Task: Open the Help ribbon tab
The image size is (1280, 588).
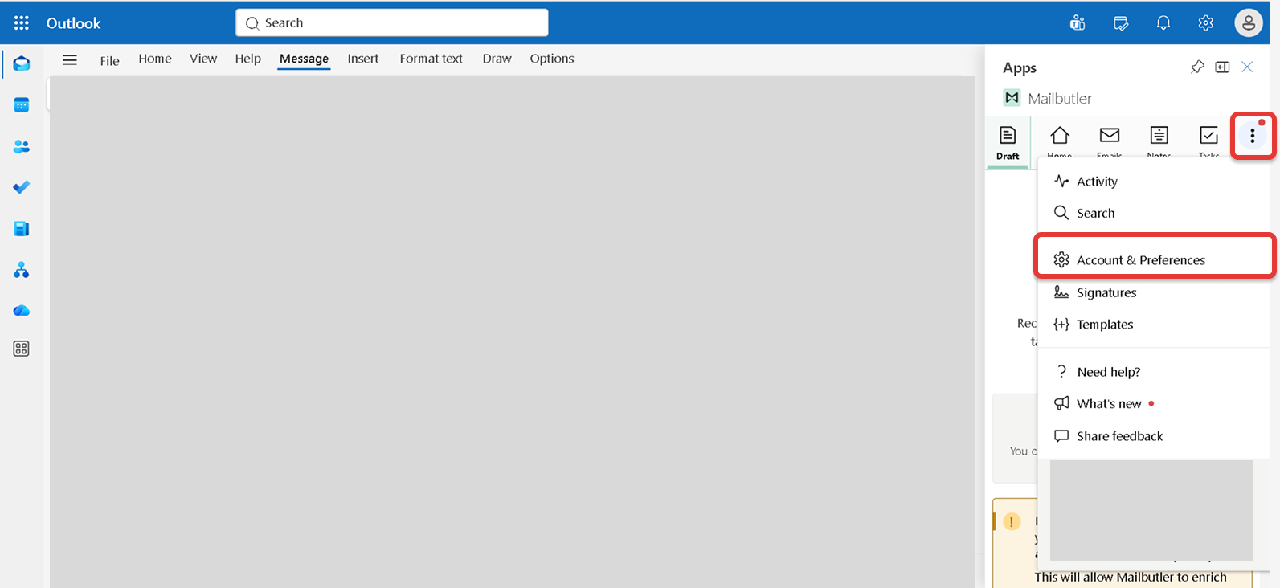Action: (248, 59)
